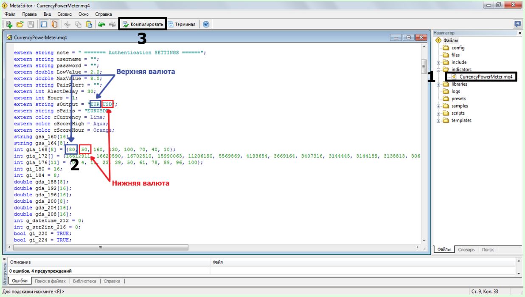Click the Redo gray arrow icon
The width and height of the screenshot is (525, 297).
tap(112, 24)
